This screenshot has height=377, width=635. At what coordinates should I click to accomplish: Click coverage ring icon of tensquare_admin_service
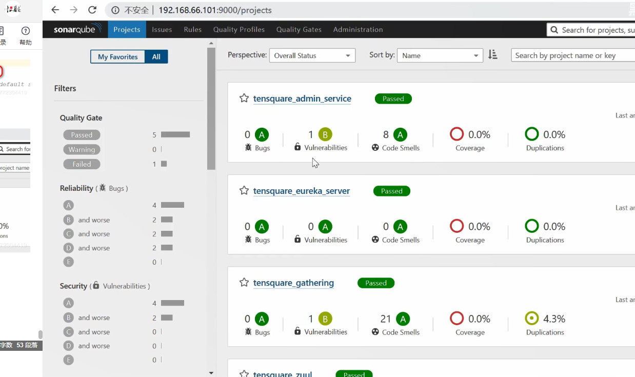point(457,134)
